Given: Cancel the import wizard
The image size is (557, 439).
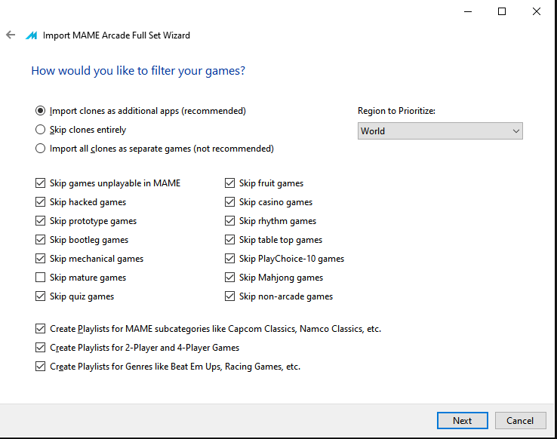Looking at the screenshot, I should [x=520, y=421].
